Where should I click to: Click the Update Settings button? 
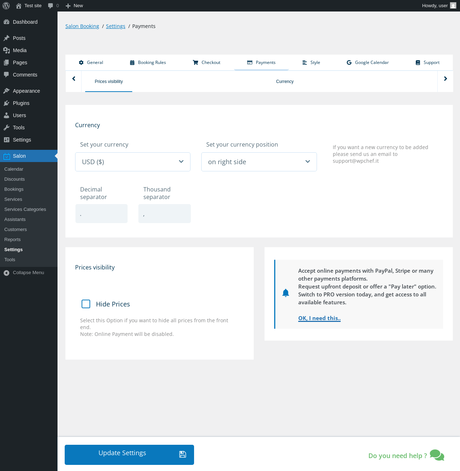point(129,455)
